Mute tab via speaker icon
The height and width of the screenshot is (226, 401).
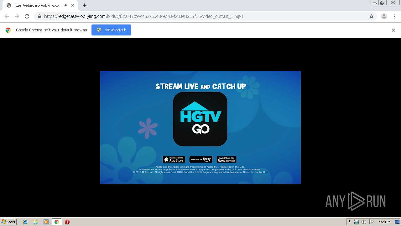pos(66,5)
